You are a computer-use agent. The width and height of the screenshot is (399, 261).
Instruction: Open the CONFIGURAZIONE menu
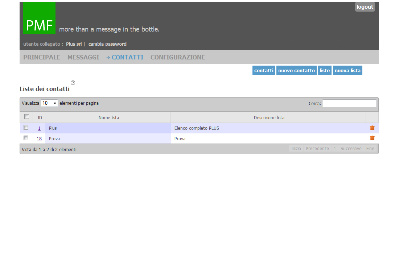(178, 57)
